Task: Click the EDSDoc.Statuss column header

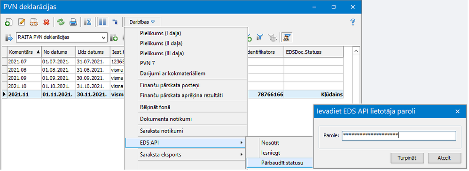Action: [x=313, y=52]
